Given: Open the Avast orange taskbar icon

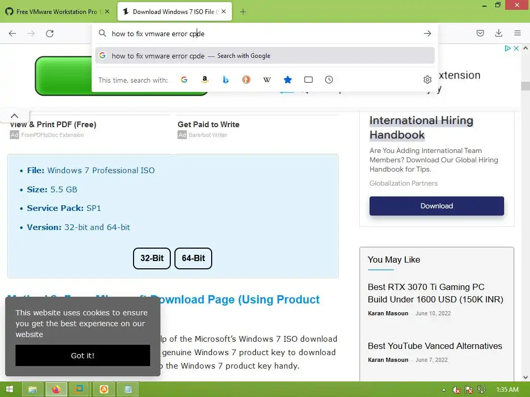Looking at the screenshot, I should click(x=104, y=390).
